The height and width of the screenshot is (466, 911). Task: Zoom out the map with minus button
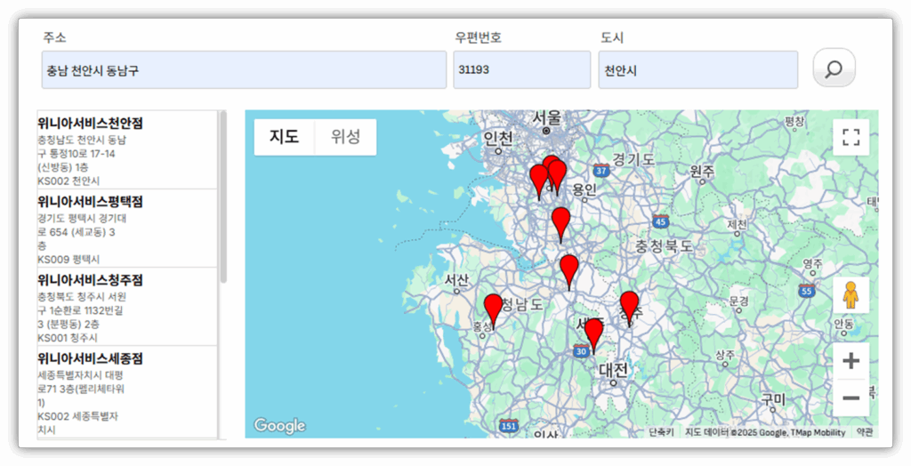point(851,398)
